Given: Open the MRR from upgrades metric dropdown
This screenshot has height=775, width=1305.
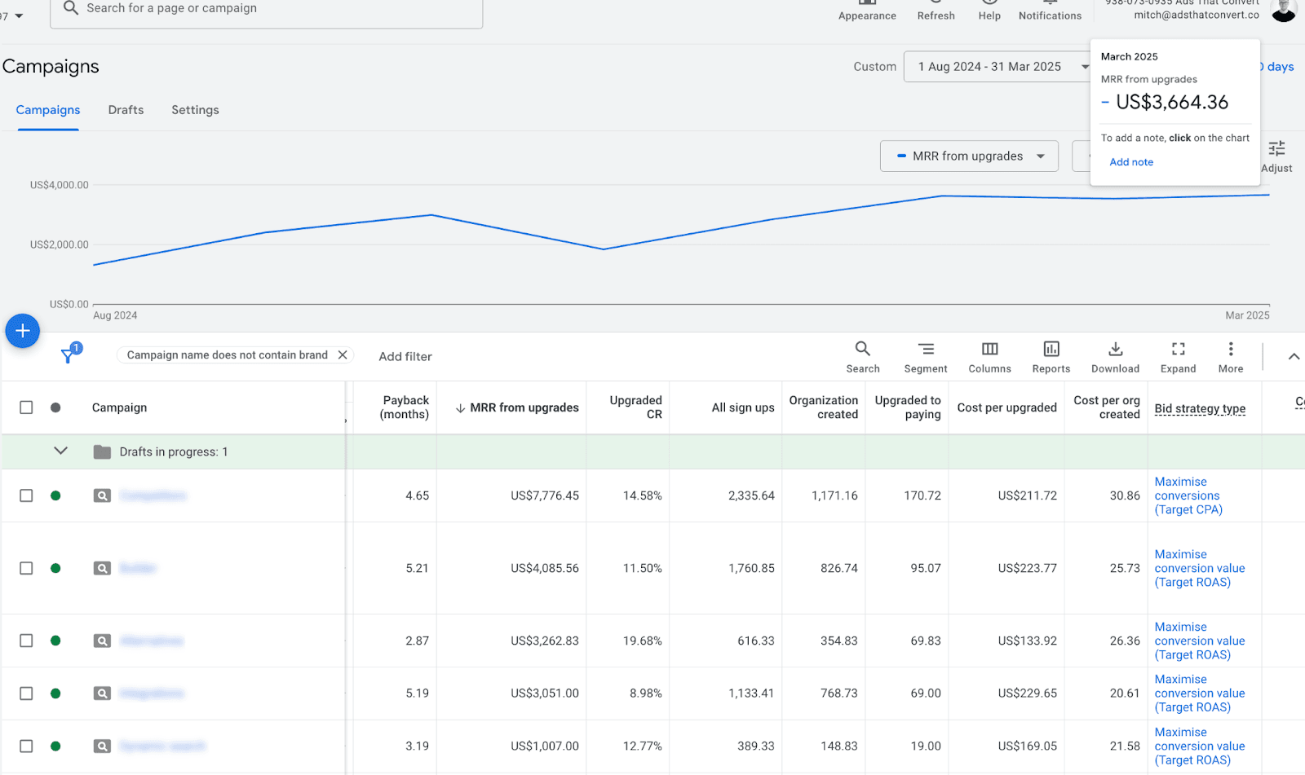Looking at the screenshot, I should point(968,156).
